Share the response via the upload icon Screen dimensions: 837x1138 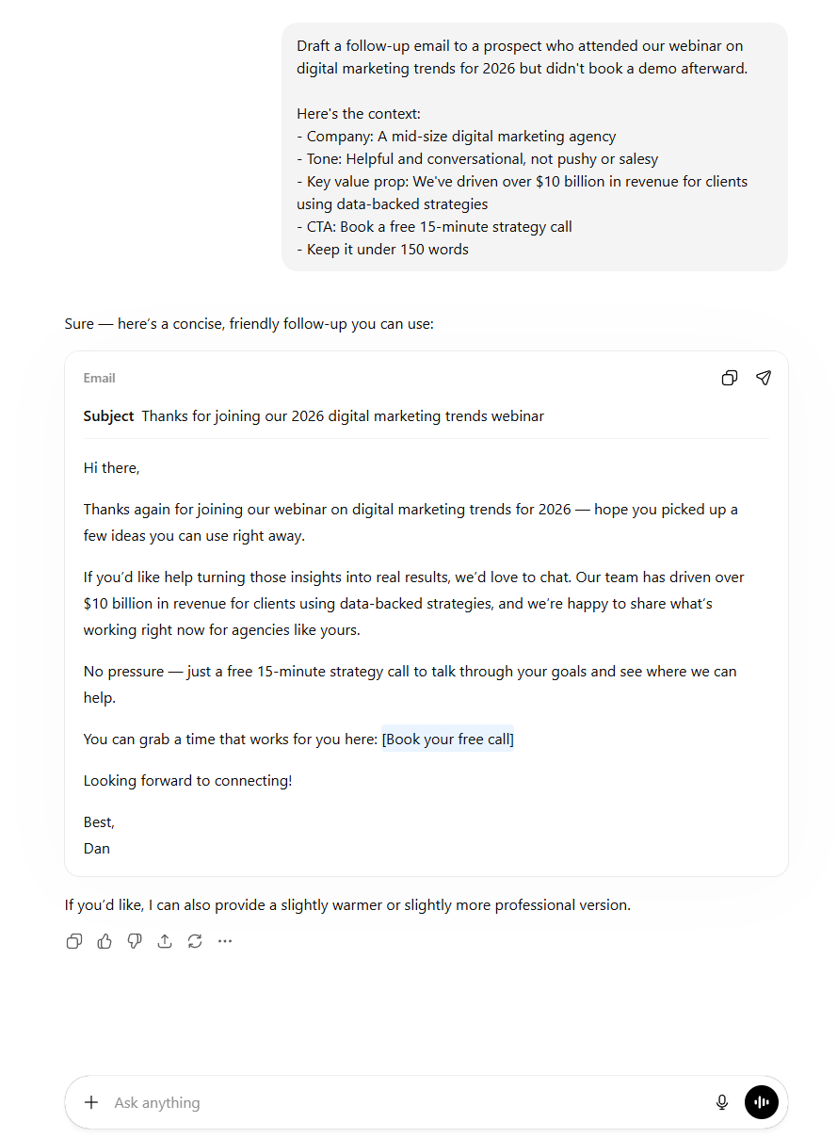pyautogui.click(x=164, y=940)
